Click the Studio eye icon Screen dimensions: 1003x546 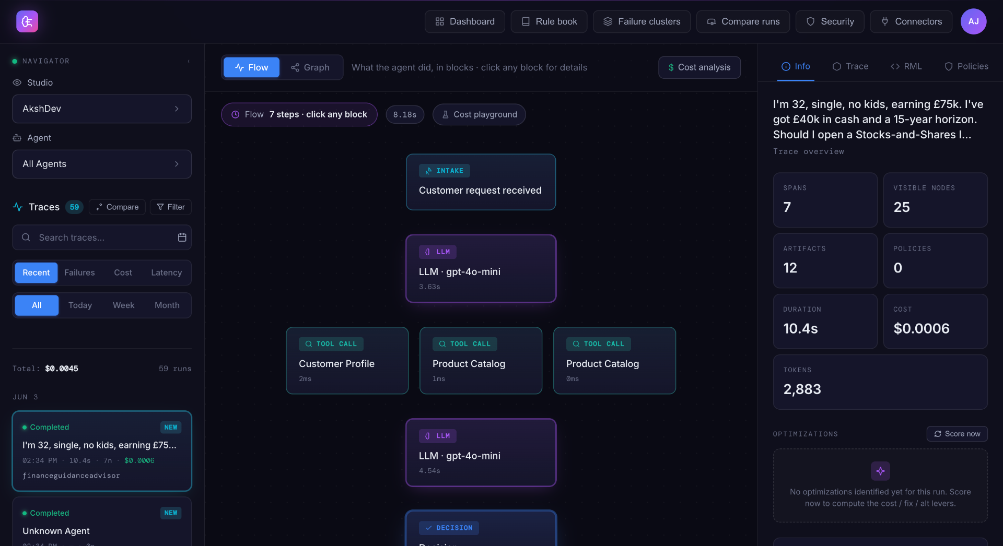click(17, 82)
